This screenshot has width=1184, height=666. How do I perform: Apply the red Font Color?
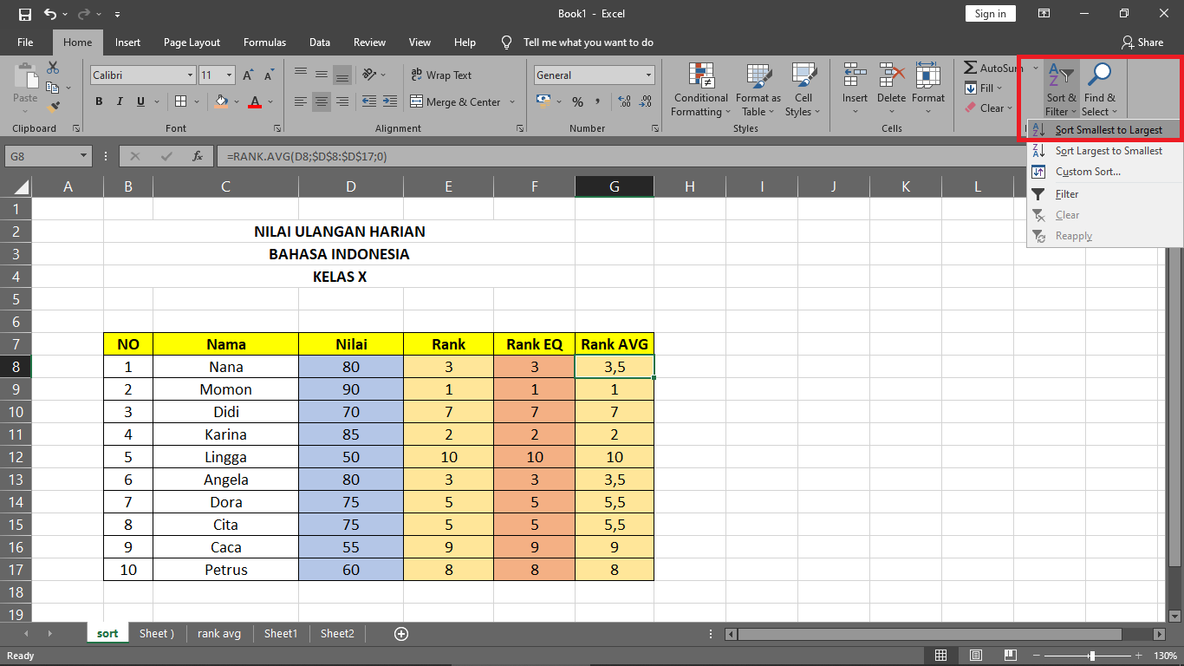click(255, 101)
